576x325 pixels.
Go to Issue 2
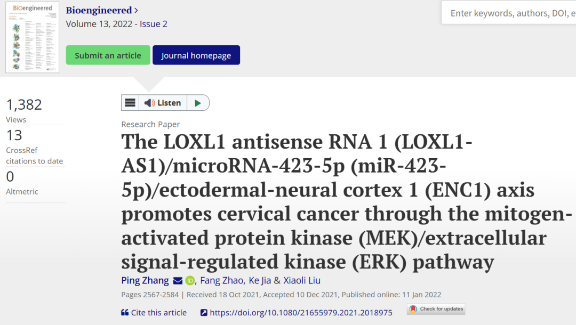(153, 24)
